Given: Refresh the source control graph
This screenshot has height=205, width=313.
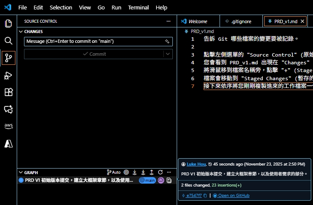Looking at the screenshot, I should (160, 172).
